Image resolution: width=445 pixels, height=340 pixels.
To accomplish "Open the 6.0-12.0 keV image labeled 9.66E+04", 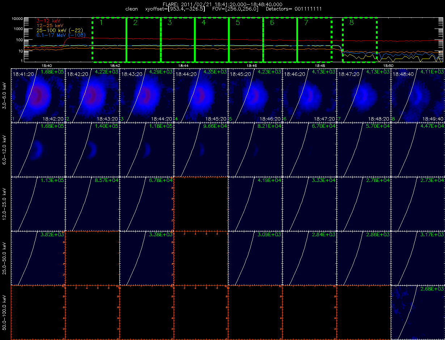I will coord(201,149).
